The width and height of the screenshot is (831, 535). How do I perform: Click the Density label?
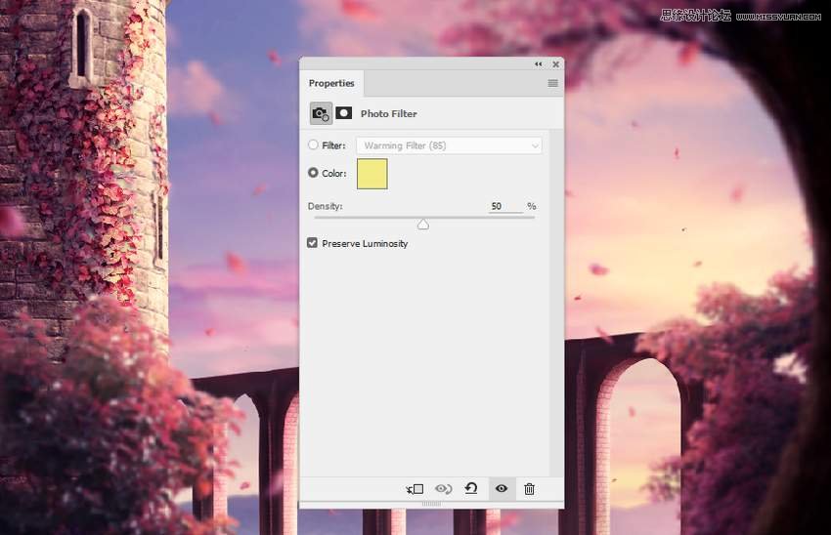tap(325, 206)
